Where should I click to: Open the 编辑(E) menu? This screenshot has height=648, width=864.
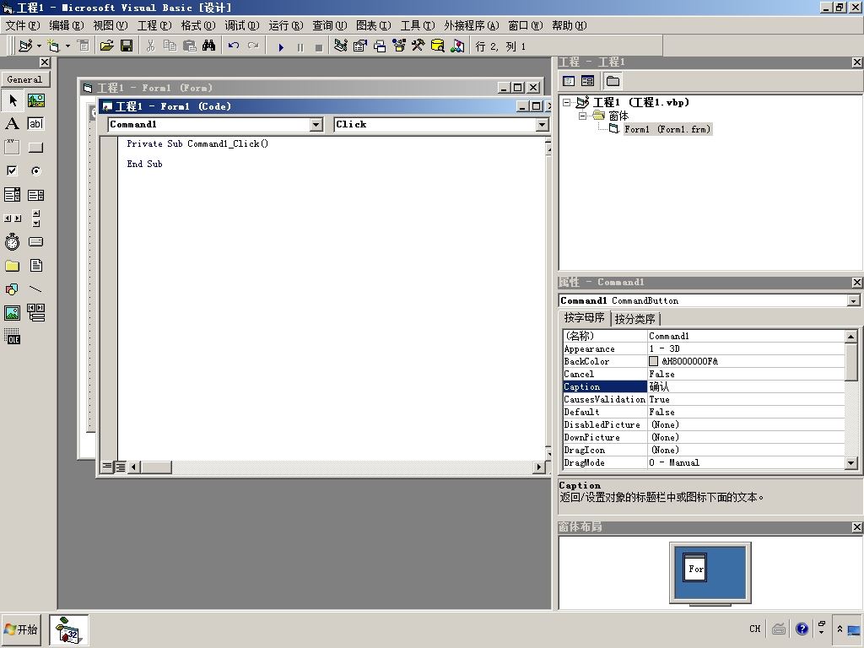pyautogui.click(x=66, y=25)
